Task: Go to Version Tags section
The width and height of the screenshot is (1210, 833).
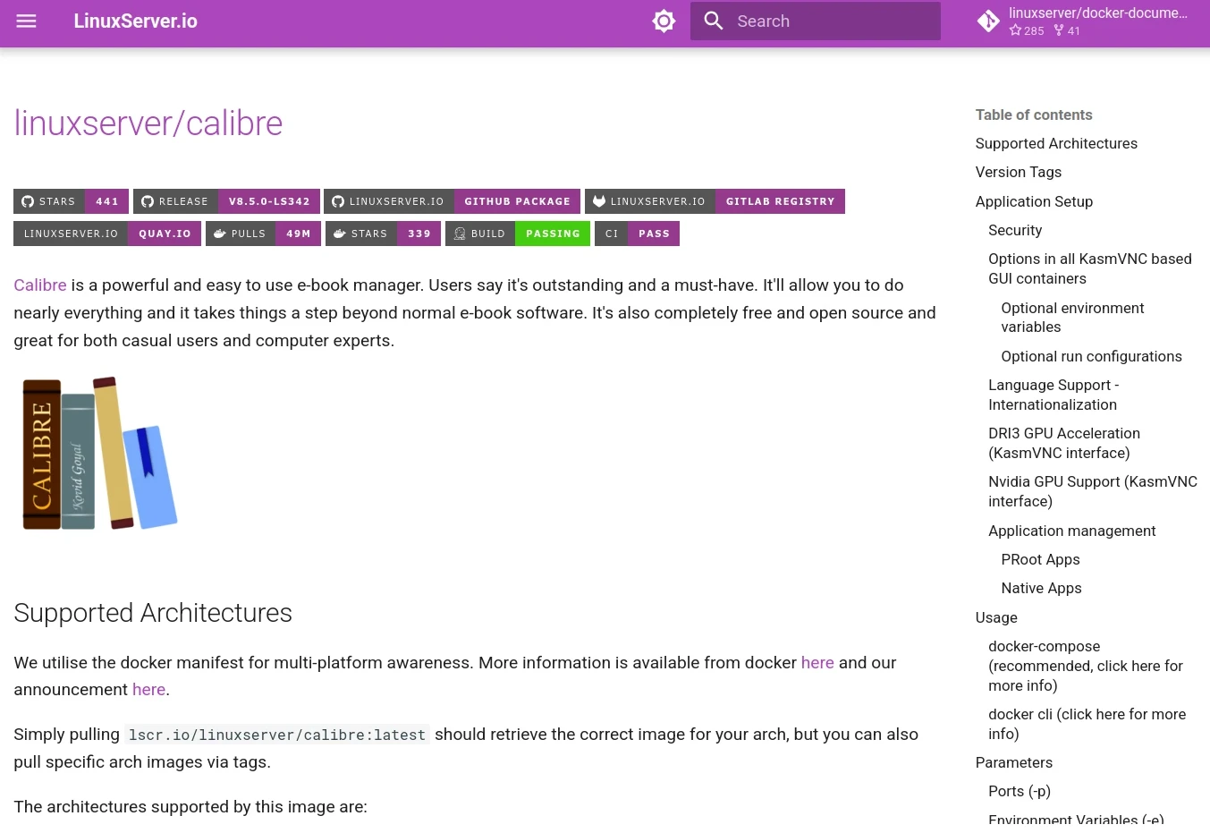Action: (x=1018, y=173)
